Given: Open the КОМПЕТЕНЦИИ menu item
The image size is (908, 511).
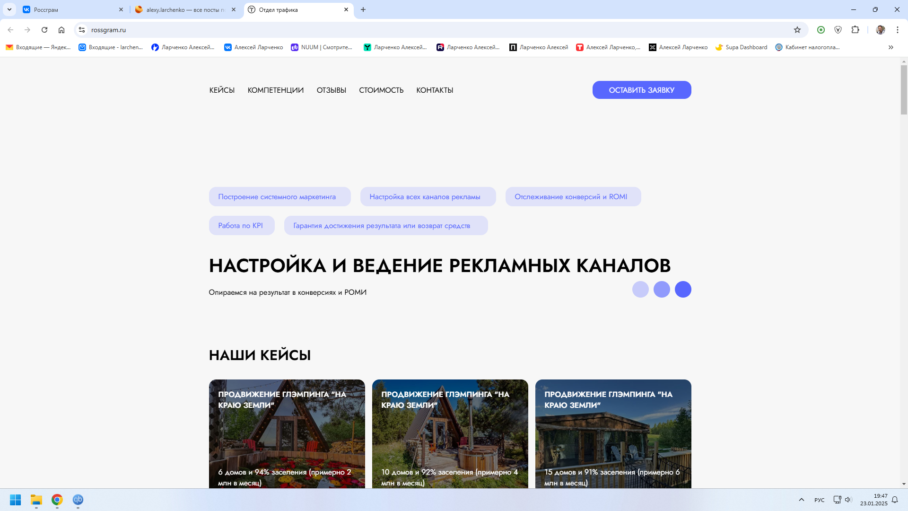Looking at the screenshot, I should click(275, 90).
